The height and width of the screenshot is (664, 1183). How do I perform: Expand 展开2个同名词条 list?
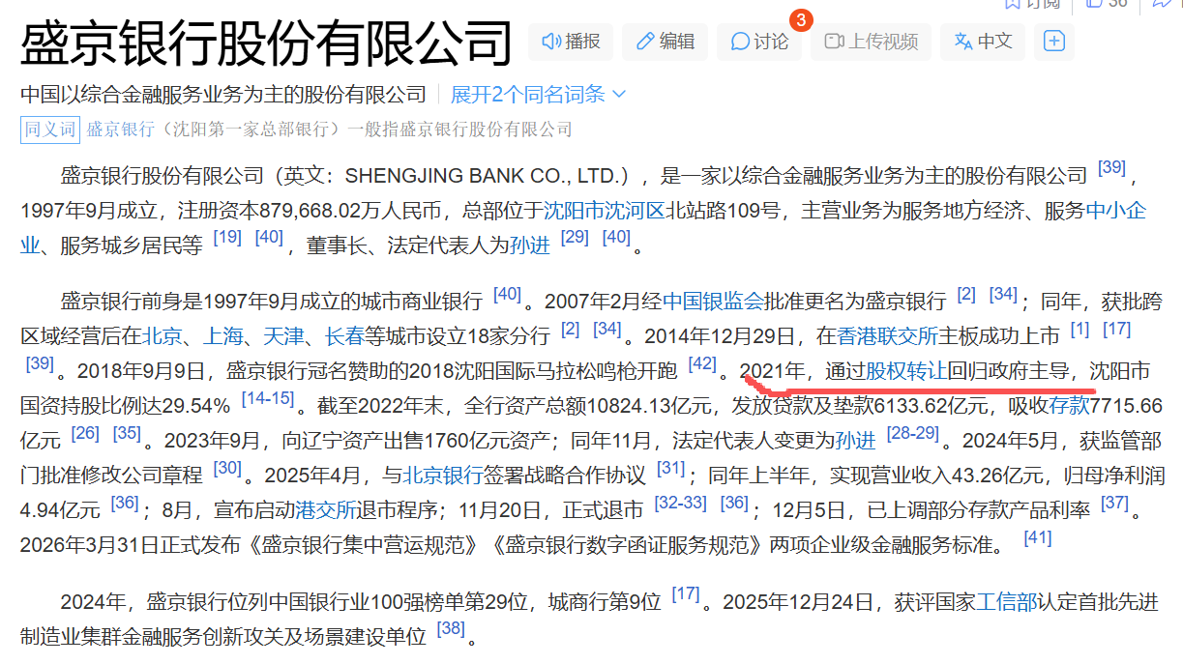click(x=539, y=94)
